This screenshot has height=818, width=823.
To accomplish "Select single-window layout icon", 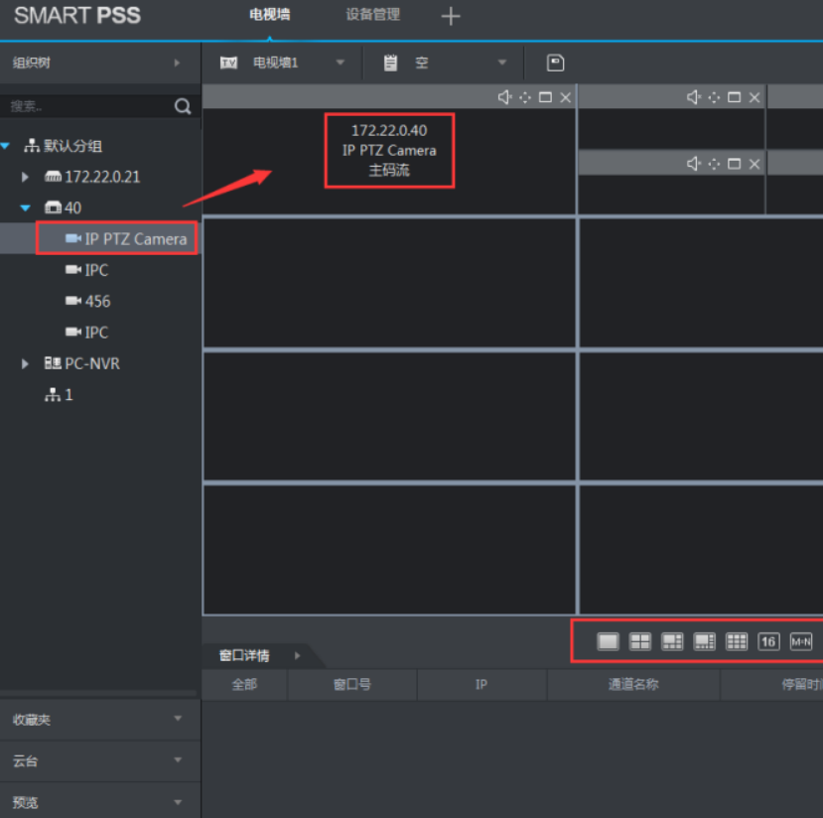I will point(608,641).
